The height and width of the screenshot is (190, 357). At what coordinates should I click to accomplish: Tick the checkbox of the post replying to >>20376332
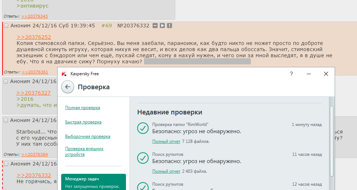point(6,164)
